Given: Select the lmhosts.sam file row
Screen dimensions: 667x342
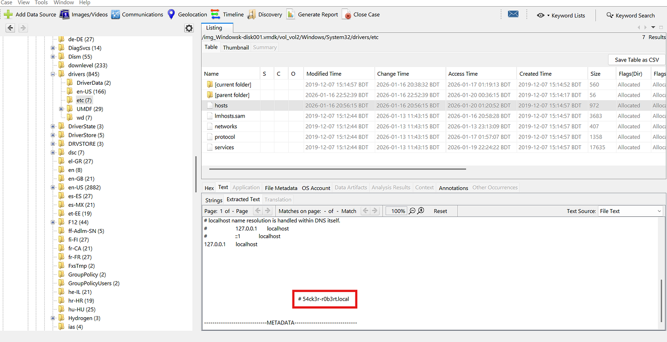Looking at the screenshot, I should [x=230, y=116].
